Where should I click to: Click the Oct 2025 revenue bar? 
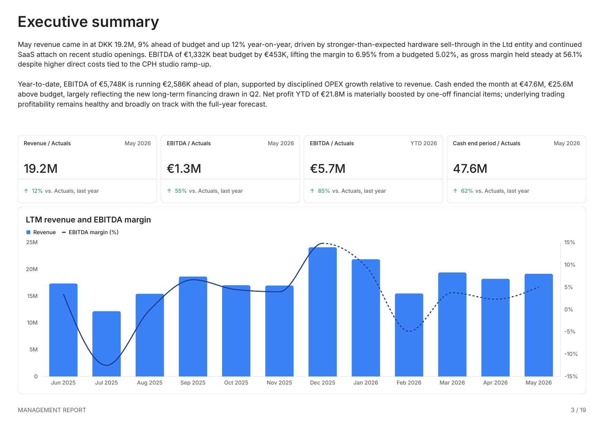[x=236, y=331]
